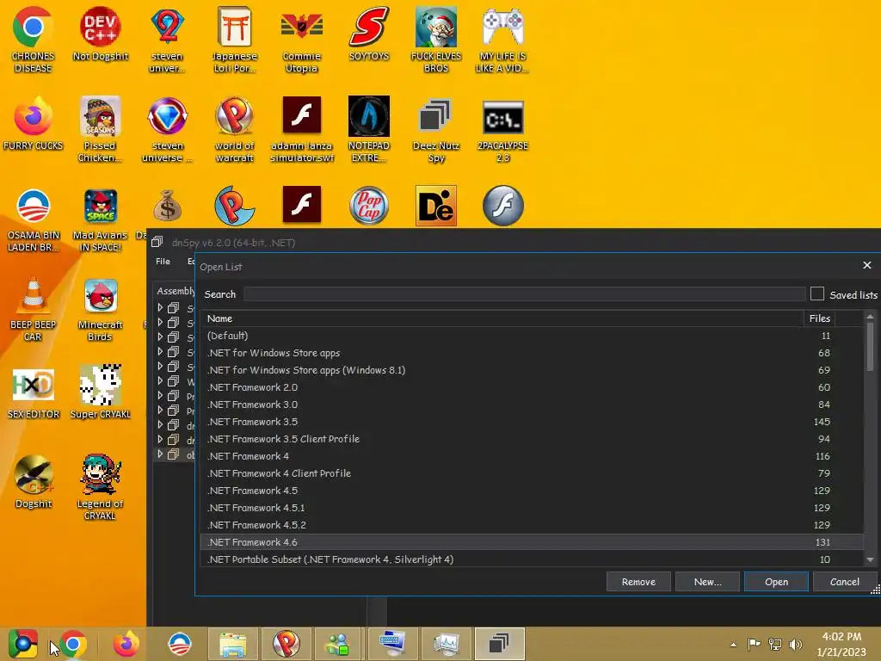
Task: Open the File menu in dnSpy
Action: click(x=163, y=262)
